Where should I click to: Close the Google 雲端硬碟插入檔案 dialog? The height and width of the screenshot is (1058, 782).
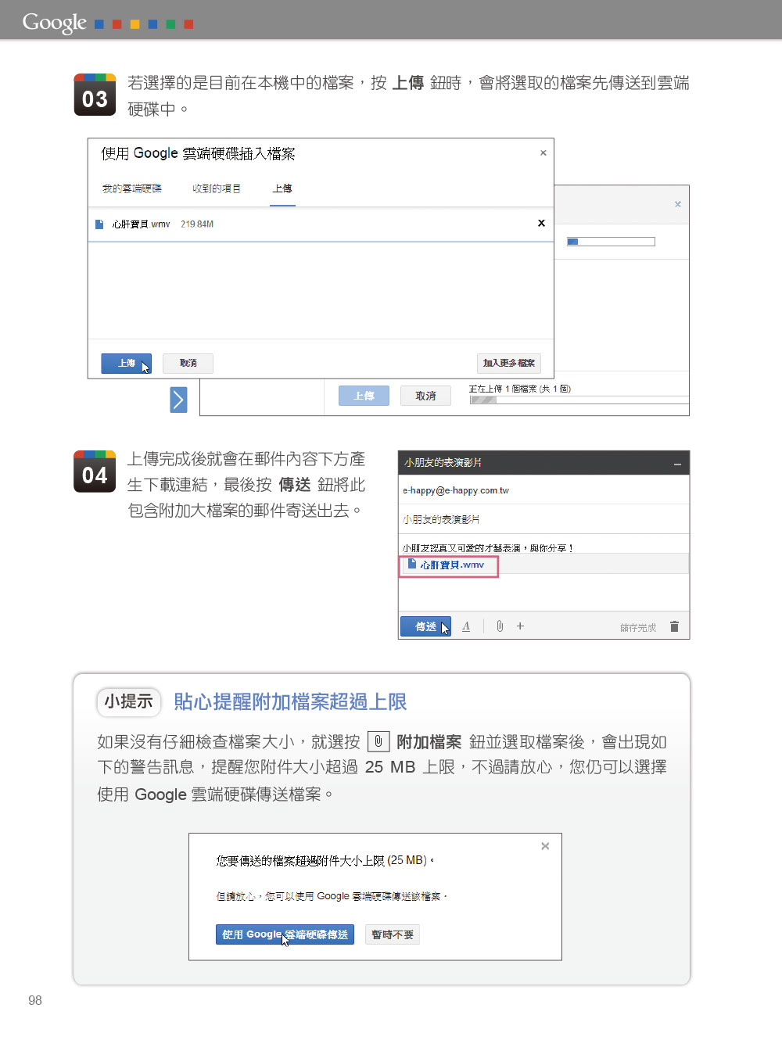click(x=543, y=153)
